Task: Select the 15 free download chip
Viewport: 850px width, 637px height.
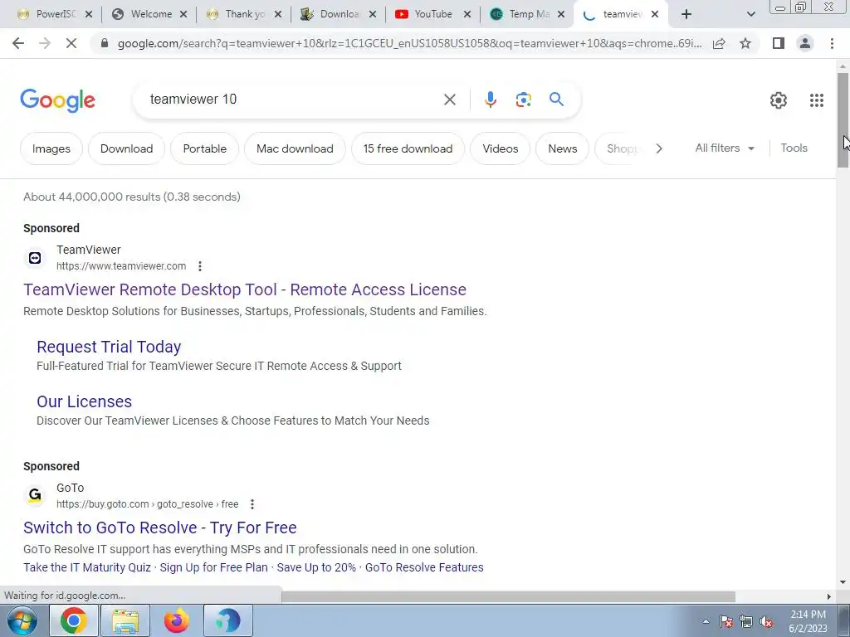Action: [408, 148]
